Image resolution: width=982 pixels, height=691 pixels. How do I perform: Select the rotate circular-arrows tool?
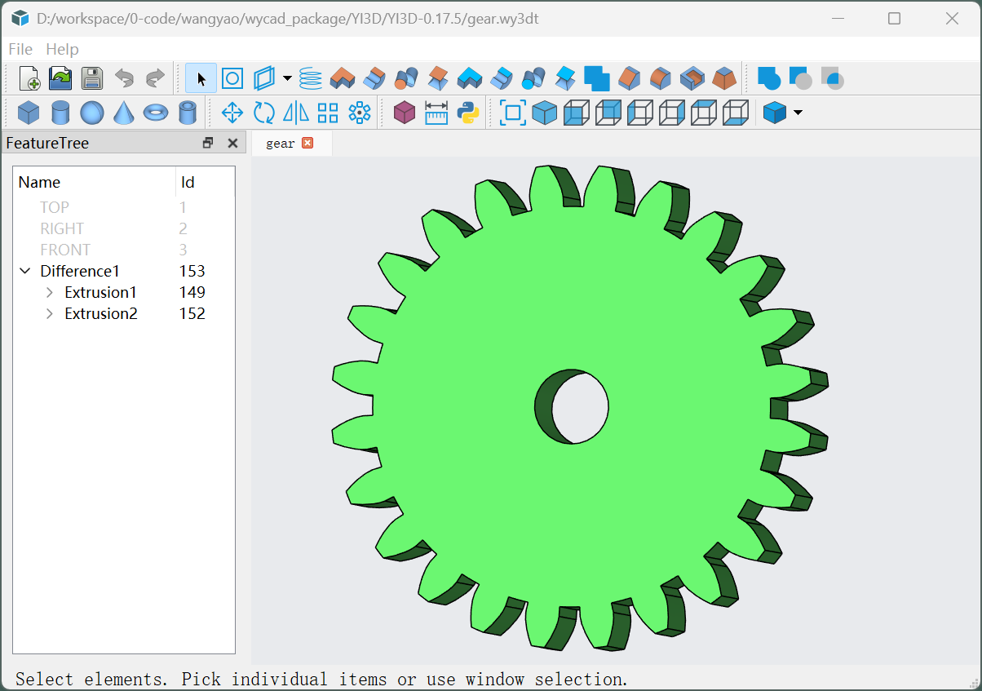[x=264, y=113]
